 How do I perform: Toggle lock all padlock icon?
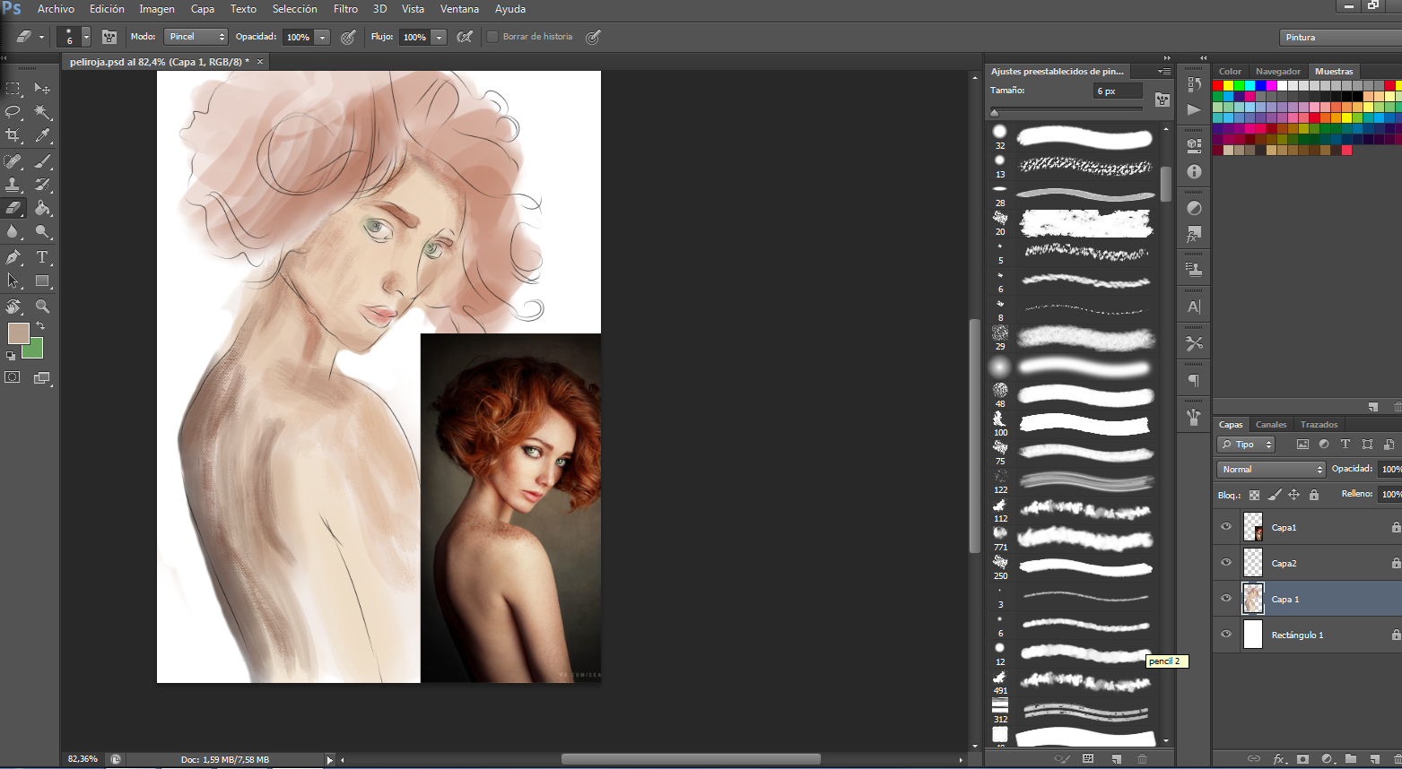tap(1314, 495)
